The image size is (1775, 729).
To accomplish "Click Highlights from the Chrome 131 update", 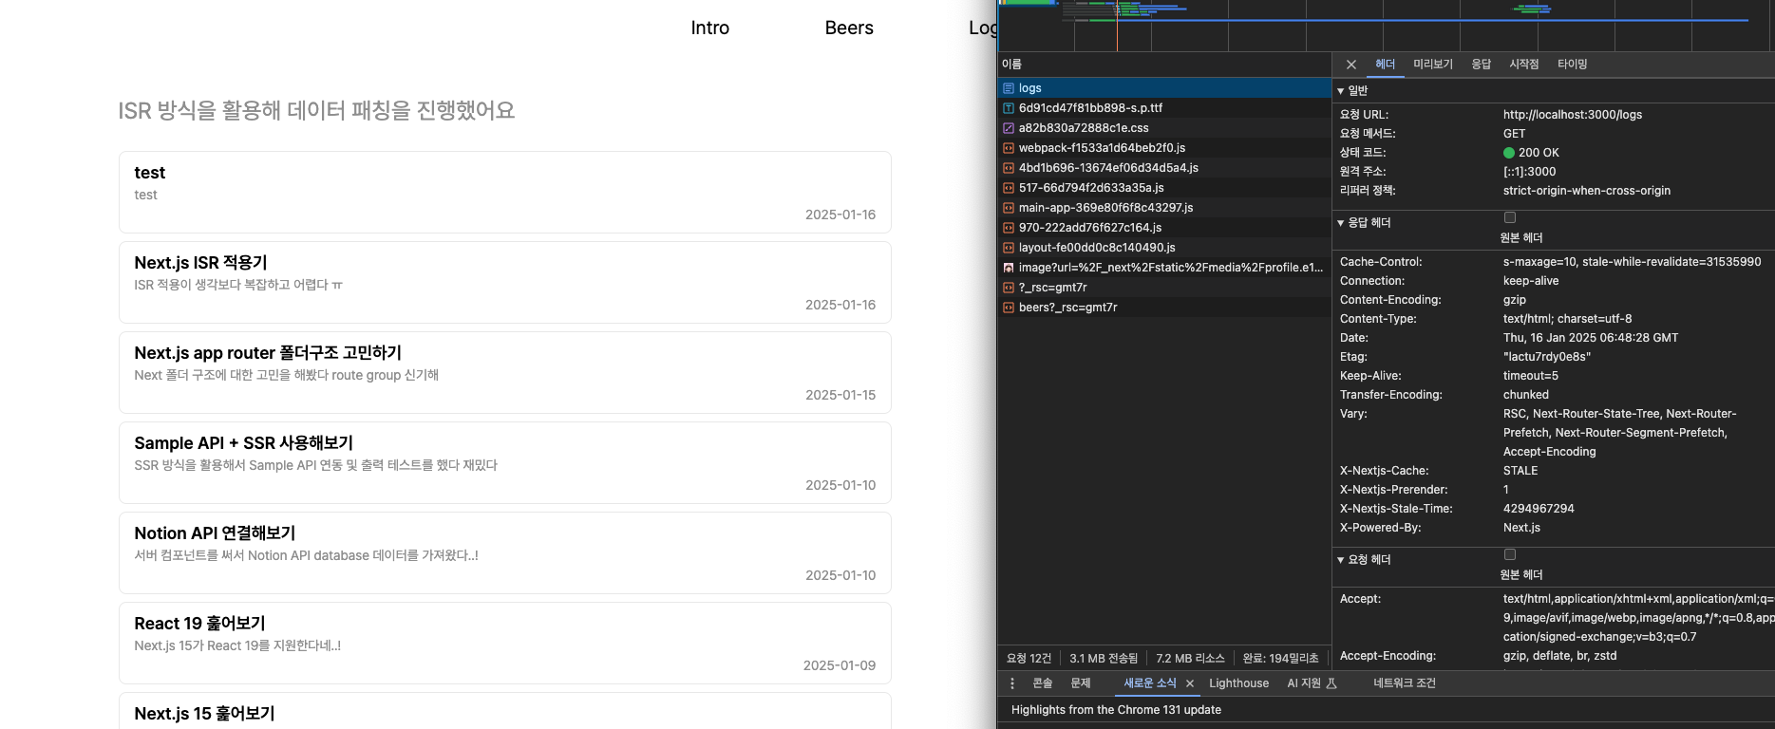I will coord(1116,710).
